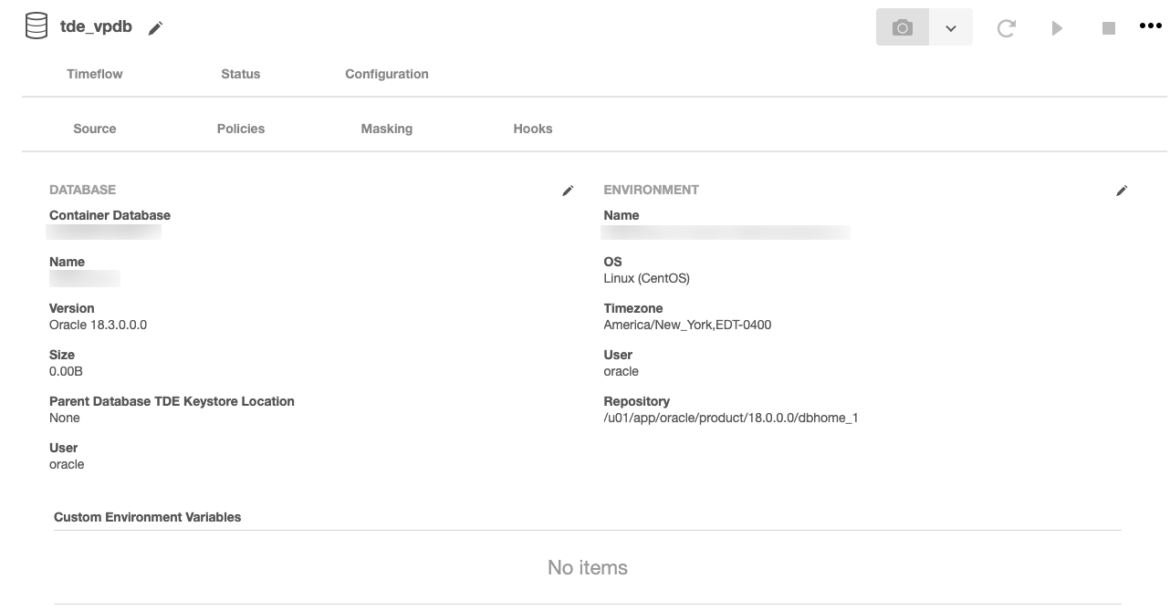Image resolution: width=1170 pixels, height=610 pixels.
Task: Switch to the Hooks sub-tab
Action: 533,129
